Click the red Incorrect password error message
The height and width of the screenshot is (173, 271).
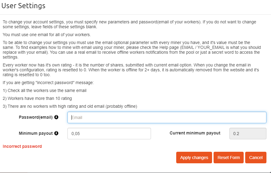pyautogui.click(x=22, y=146)
